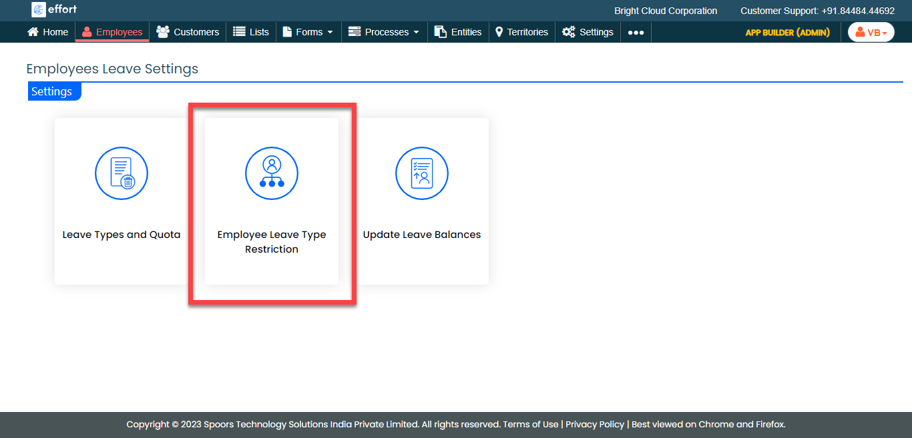Image resolution: width=912 pixels, height=438 pixels.
Task: Open Settings with the gears icon
Action: (x=588, y=32)
